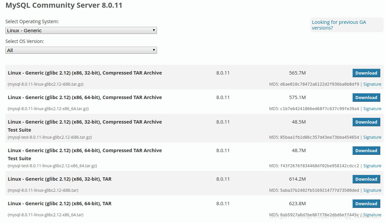The width and height of the screenshot is (385, 223).
Task: Click filename mysql-8.0.11-linux-glibc2.12-x86_64.tar.gz
Action: click(48, 109)
